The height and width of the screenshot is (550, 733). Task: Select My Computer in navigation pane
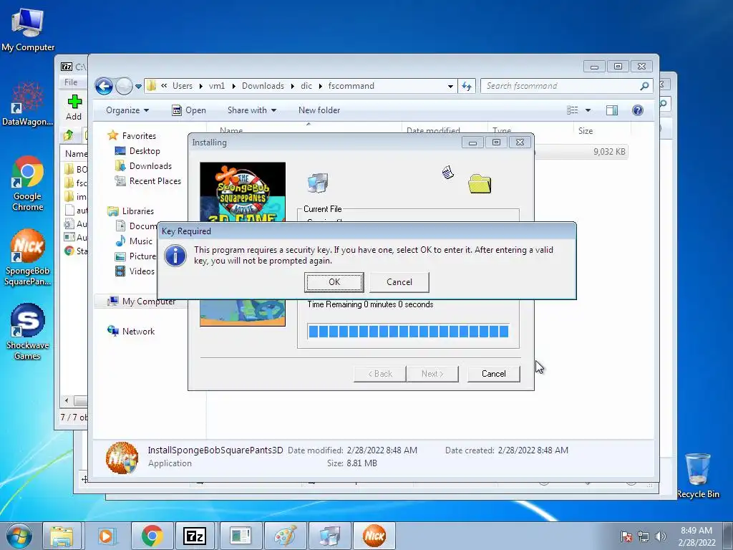[x=149, y=301]
